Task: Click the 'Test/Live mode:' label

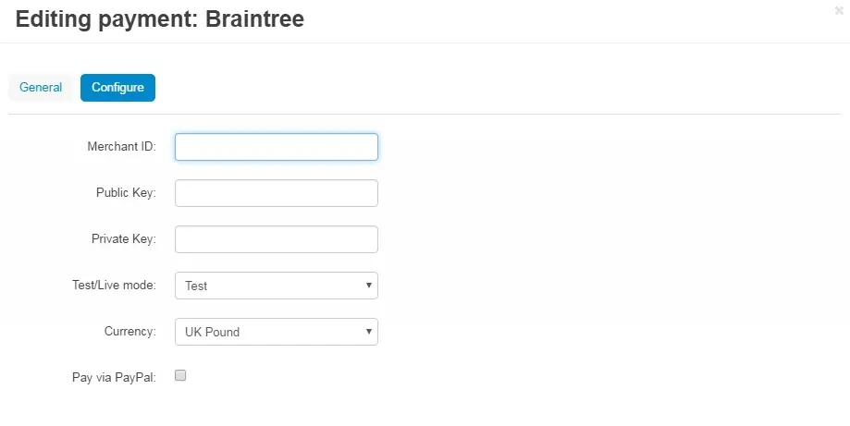Action: coord(114,286)
